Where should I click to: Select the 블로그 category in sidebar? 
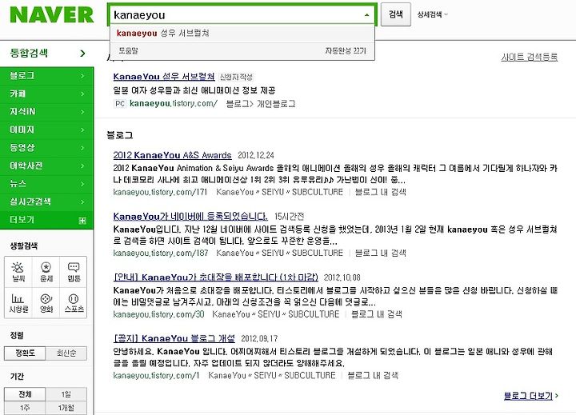point(47,76)
